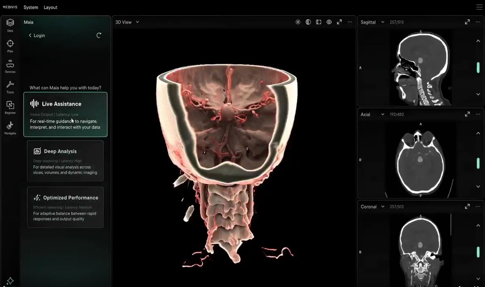This screenshot has width=485, height=287.
Task: Click the Axial CT image
Action: pos(420,160)
